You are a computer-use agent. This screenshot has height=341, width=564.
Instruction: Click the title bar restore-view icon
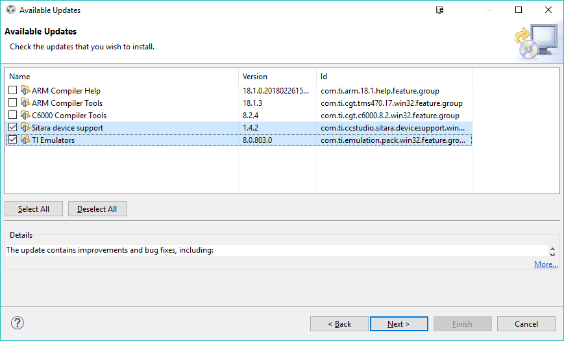(x=440, y=10)
